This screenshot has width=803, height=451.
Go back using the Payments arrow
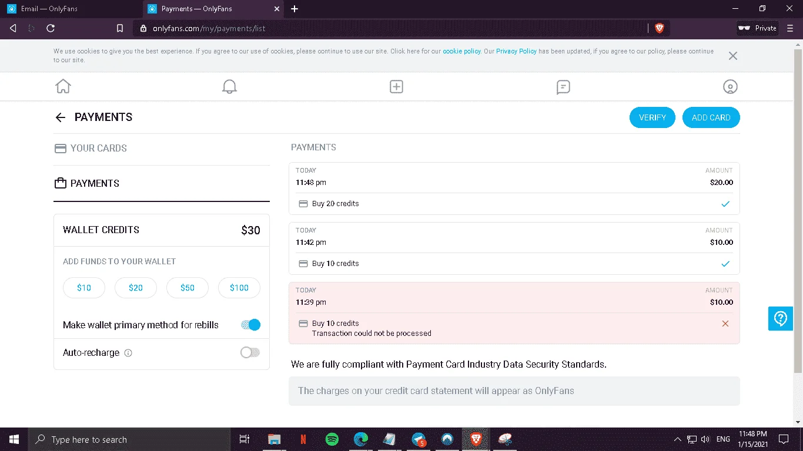tap(60, 117)
